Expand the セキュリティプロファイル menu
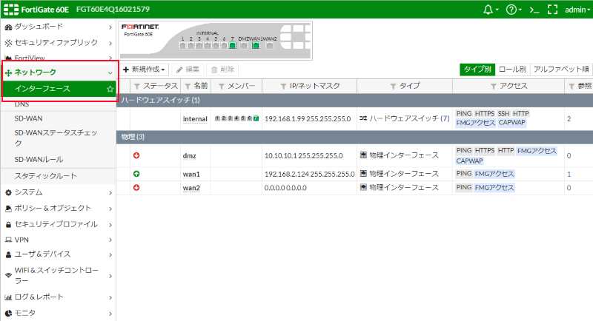Viewport: 593px width, 321px height. coord(59,224)
